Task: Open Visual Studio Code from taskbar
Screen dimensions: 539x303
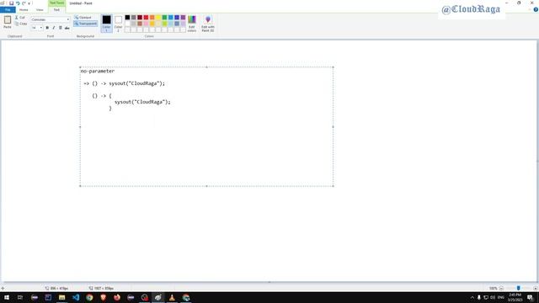Action: pos(76,297)
